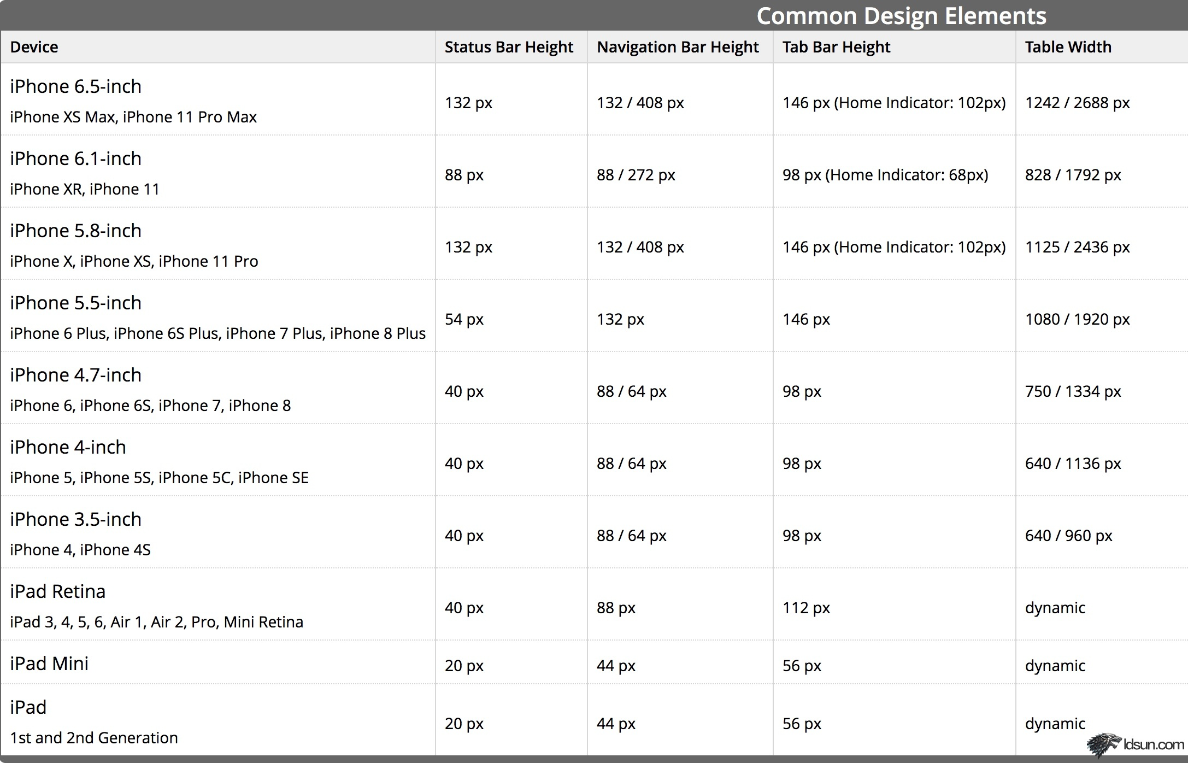
Task: Click the Navigation Bar Height column header
Action: coord(678,47)
